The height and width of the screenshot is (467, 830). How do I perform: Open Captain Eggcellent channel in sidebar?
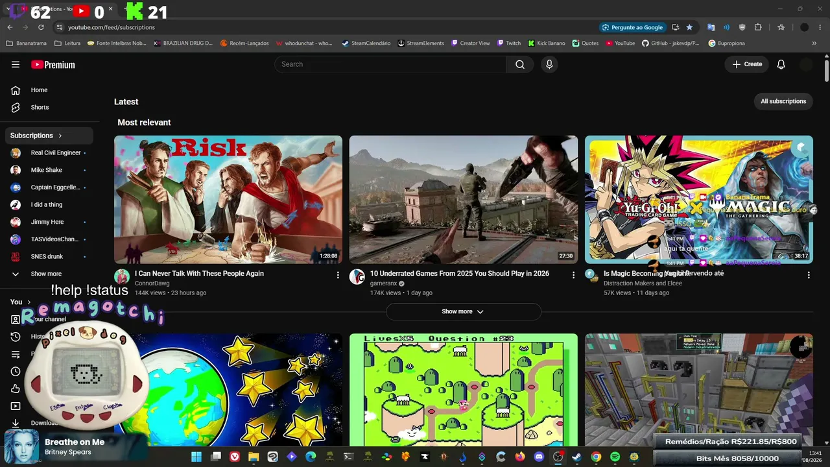pyautogui.click(x=50, y=187)
